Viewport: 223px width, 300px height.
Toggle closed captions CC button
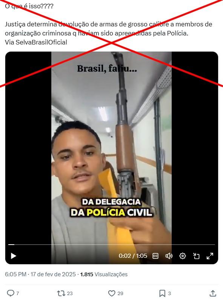coord(155,256)
